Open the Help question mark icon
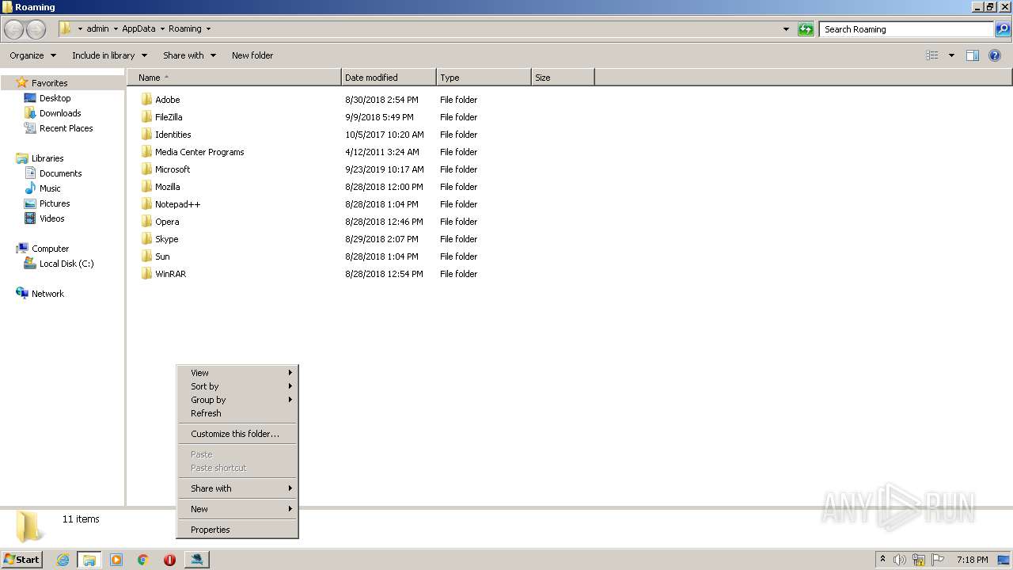The width and height of the screenshot is (1013, 570). click(x=995, y=55)
